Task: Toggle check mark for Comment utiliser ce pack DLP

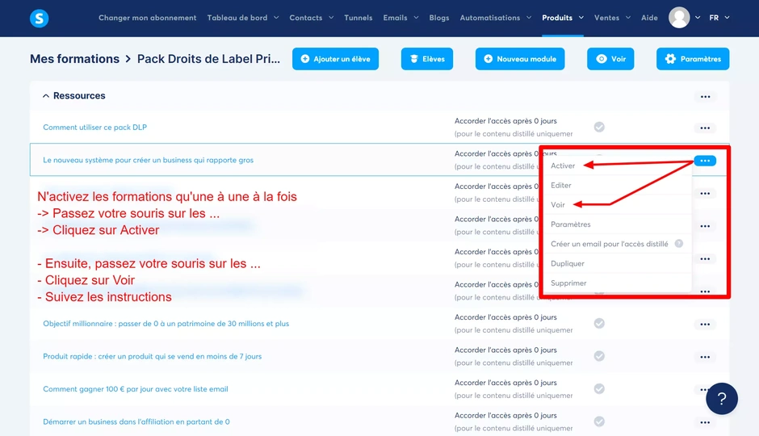Action: [599, 128]
